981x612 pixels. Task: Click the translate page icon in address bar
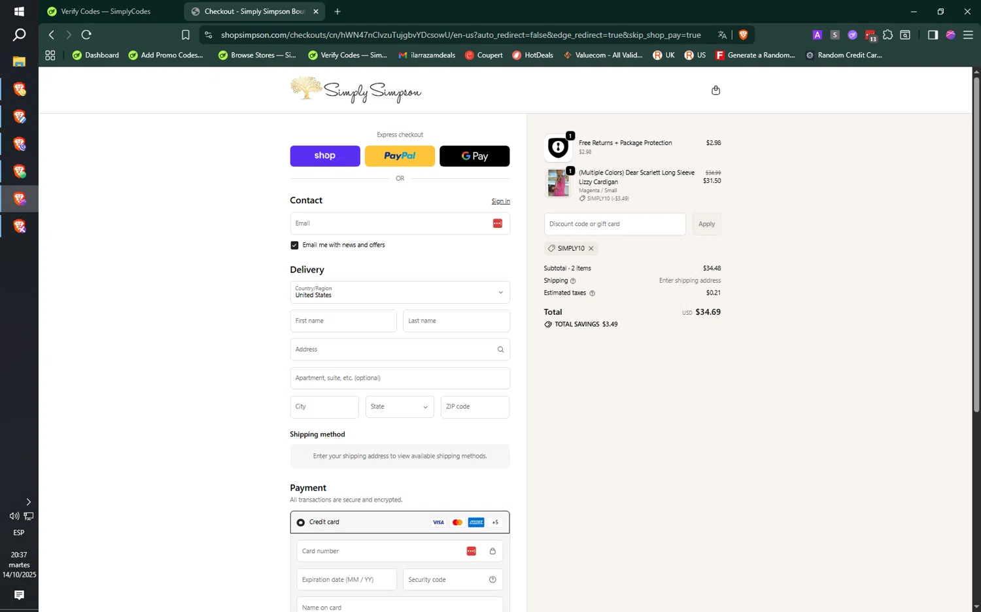click(722, 35)
